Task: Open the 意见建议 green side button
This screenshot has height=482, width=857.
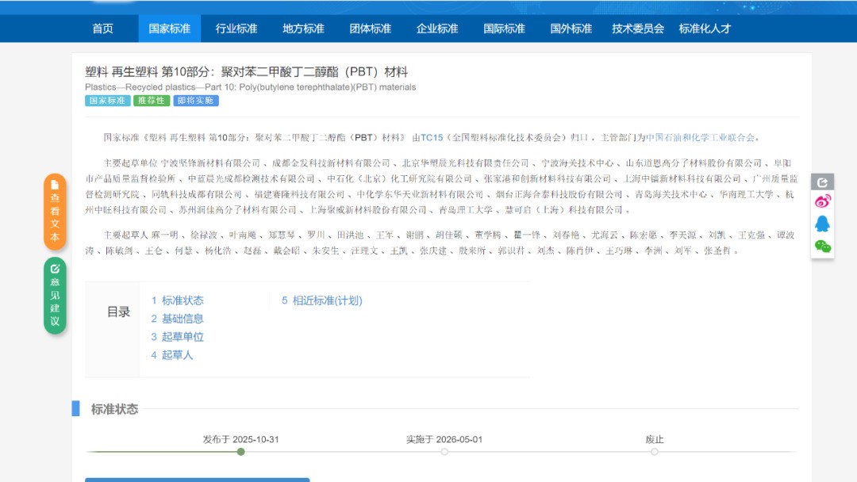Action: click(55, 296)
